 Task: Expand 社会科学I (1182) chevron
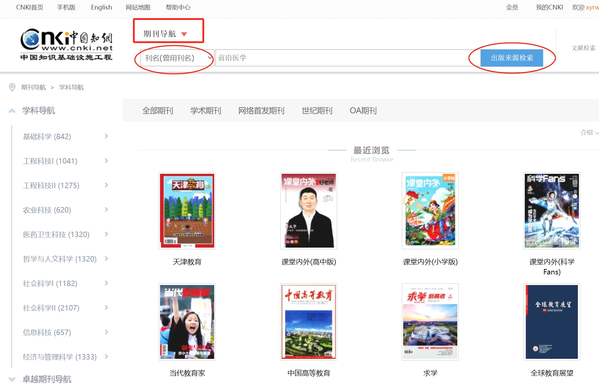coord(106,283)
